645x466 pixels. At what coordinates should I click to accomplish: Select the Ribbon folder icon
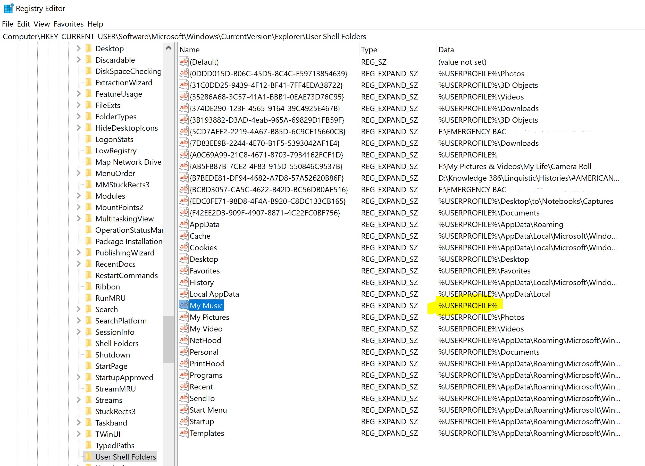(x=89, y=286)
